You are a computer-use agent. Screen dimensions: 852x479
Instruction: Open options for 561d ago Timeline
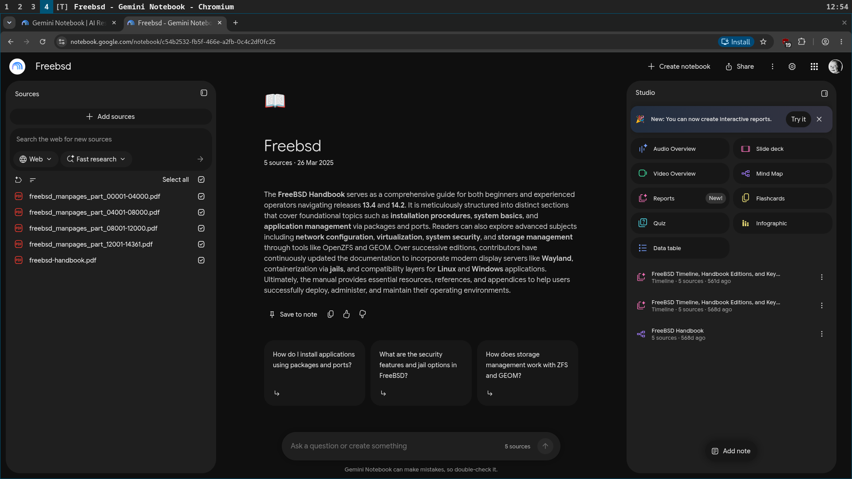[821, 277]
